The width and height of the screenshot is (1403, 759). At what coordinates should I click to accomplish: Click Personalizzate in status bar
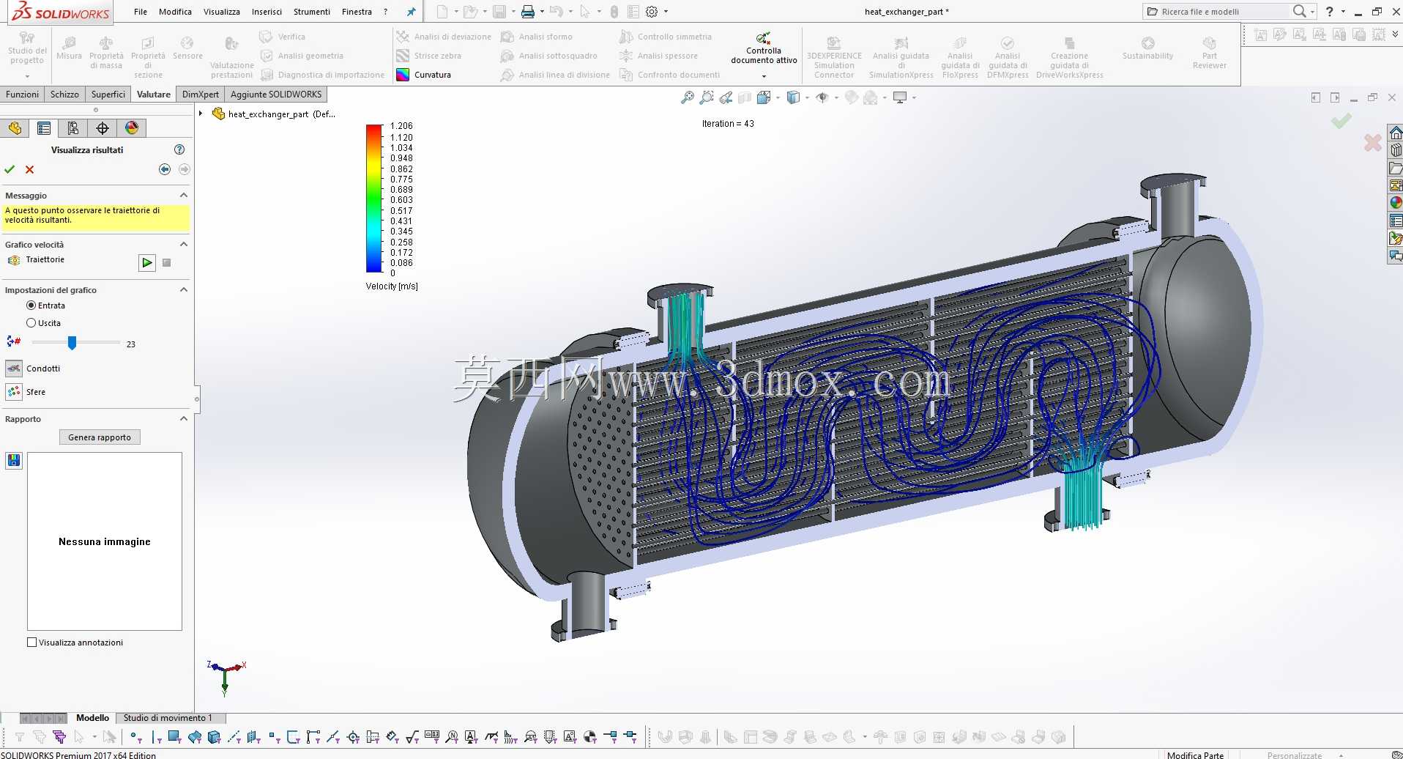pos(1295,755)
